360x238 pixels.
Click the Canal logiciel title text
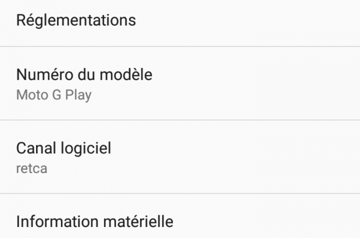click(x=64, y=148)
